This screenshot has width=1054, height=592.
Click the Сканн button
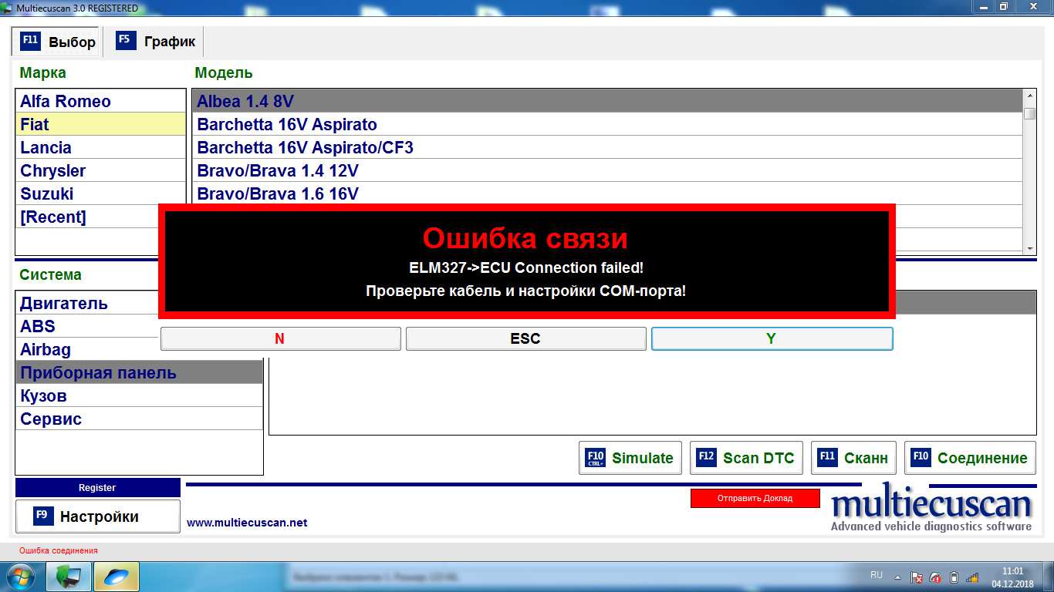point(854,458)
